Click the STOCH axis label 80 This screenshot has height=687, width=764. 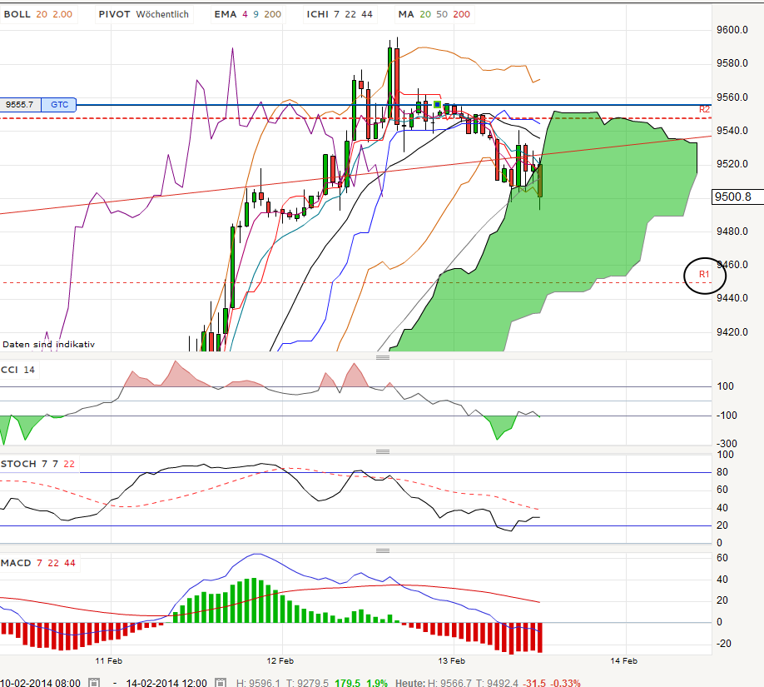722,472
